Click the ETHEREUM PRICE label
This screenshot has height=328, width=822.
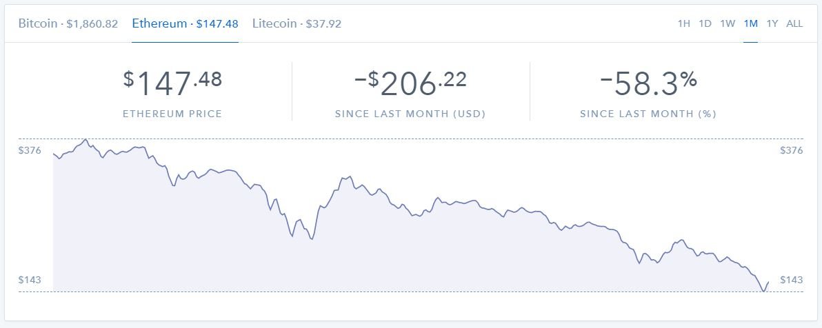pyautogui.click(x=172, y=114)
